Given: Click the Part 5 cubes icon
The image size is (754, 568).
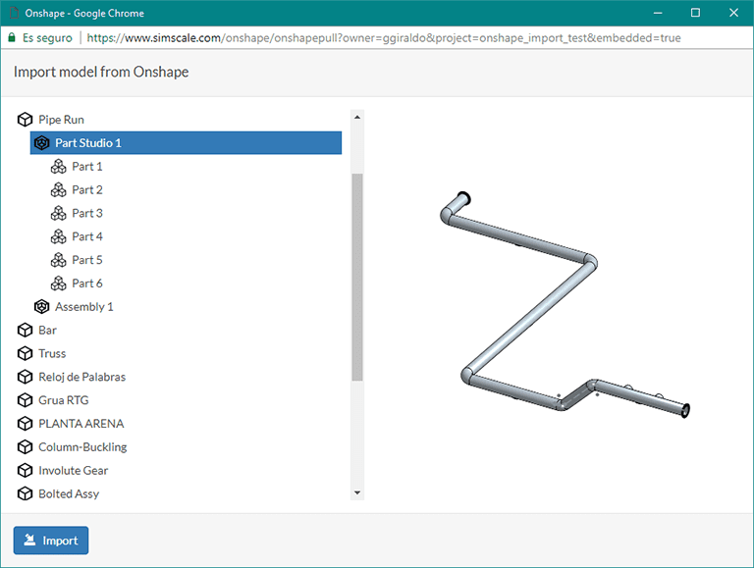Looking at the screenshot, I should click(59, 260).
